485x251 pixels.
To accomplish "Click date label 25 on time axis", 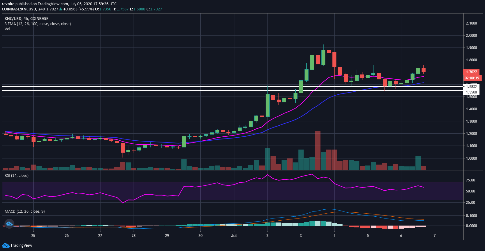I will point(33,236).
